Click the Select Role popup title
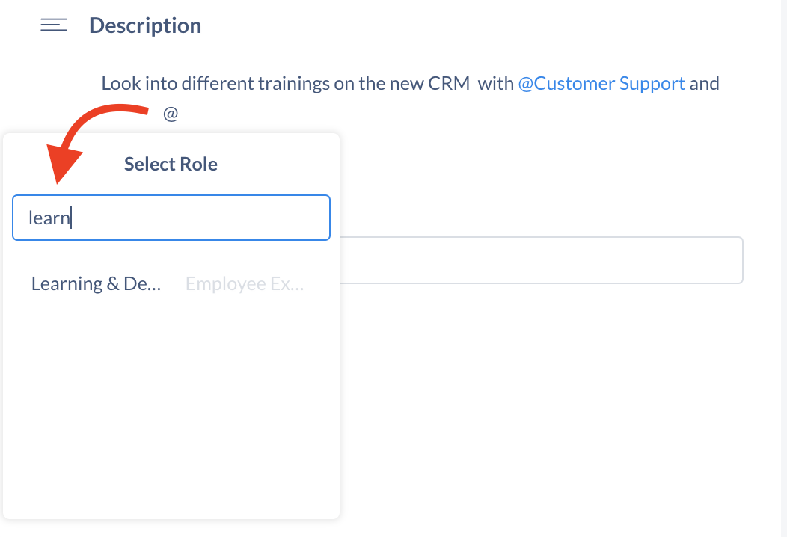787x537 pixels. (x=171, y=164)
